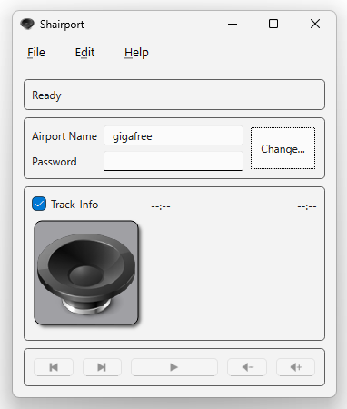Close the Shairport window
This screenshot has height=409, width=347.
point(315,24)
